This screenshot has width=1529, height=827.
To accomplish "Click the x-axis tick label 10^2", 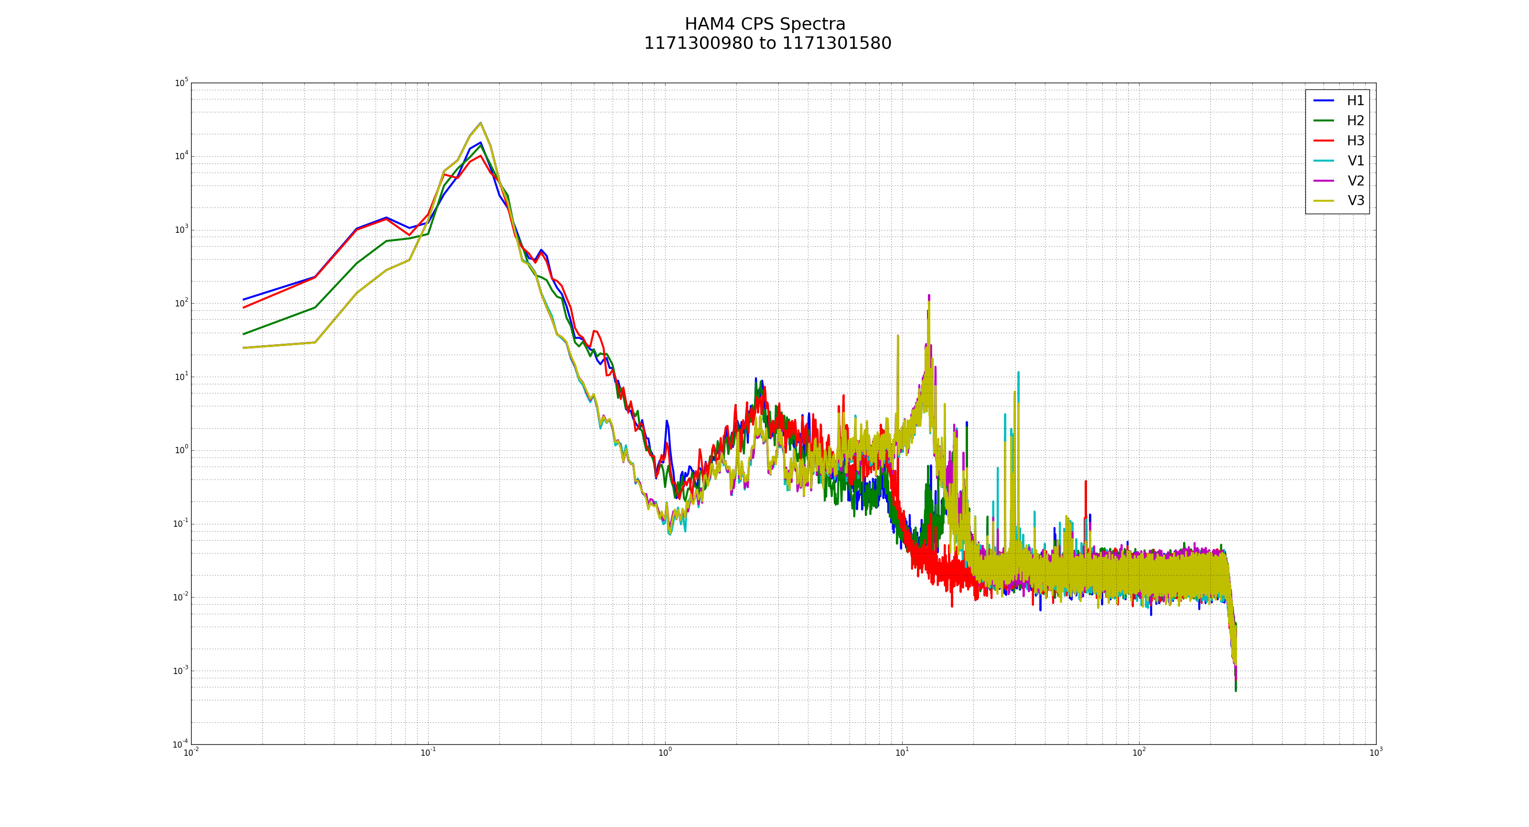I will (x=1139, y=753).
